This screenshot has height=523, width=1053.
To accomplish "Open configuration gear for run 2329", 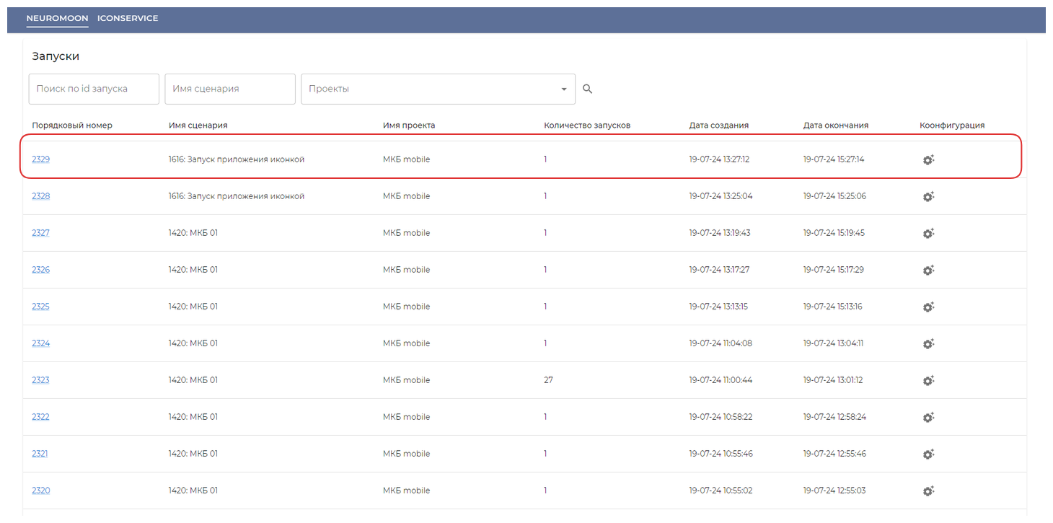I will [x=928, y=159].
